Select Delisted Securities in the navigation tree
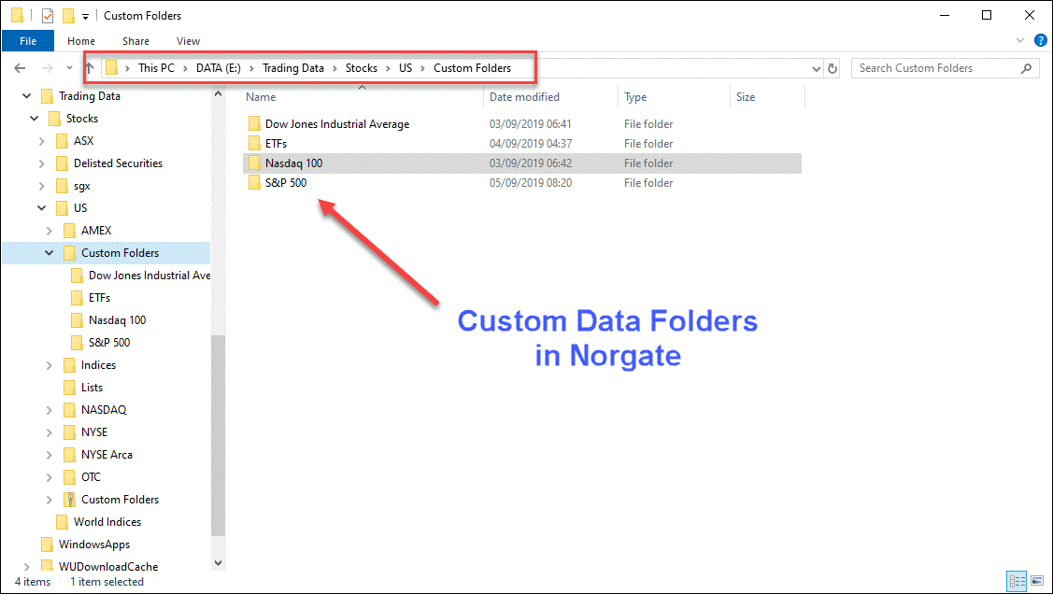1053x594 pixels. [118, 163]
